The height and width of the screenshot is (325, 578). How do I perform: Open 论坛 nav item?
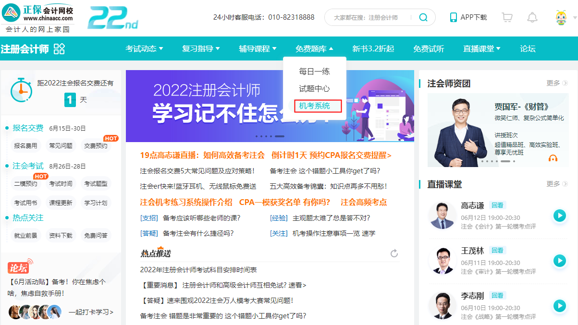coord(528,48)
